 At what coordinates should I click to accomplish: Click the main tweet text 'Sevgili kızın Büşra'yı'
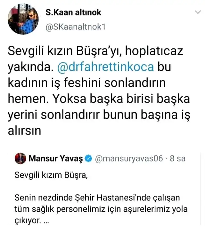click(64, 51)
